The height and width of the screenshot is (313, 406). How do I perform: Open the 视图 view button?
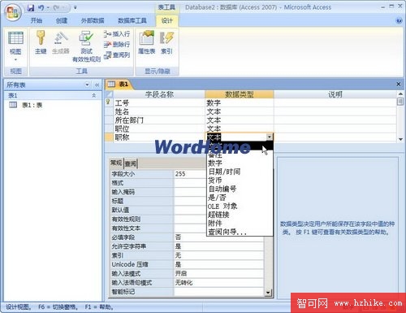point(15,46)
